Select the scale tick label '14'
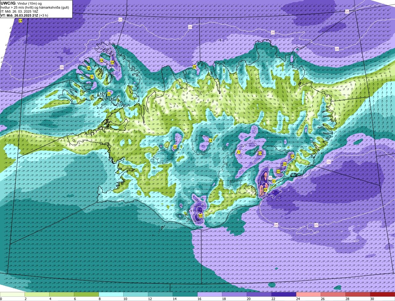Screen dimensions: 395x301 [x=175, y=299]
